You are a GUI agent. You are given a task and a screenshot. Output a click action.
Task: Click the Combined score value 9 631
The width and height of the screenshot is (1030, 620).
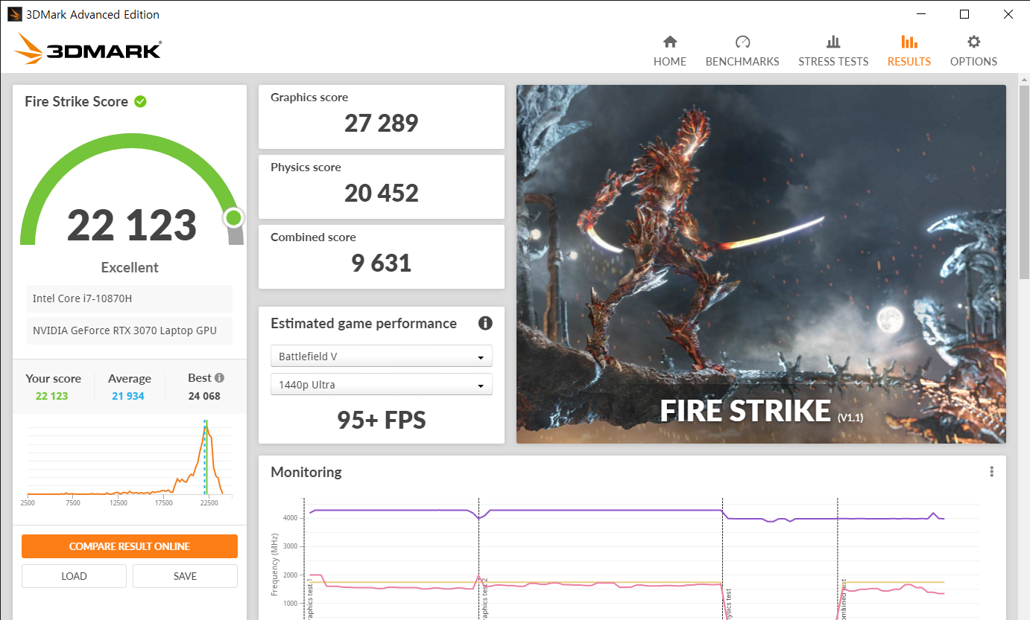point(382,263)
